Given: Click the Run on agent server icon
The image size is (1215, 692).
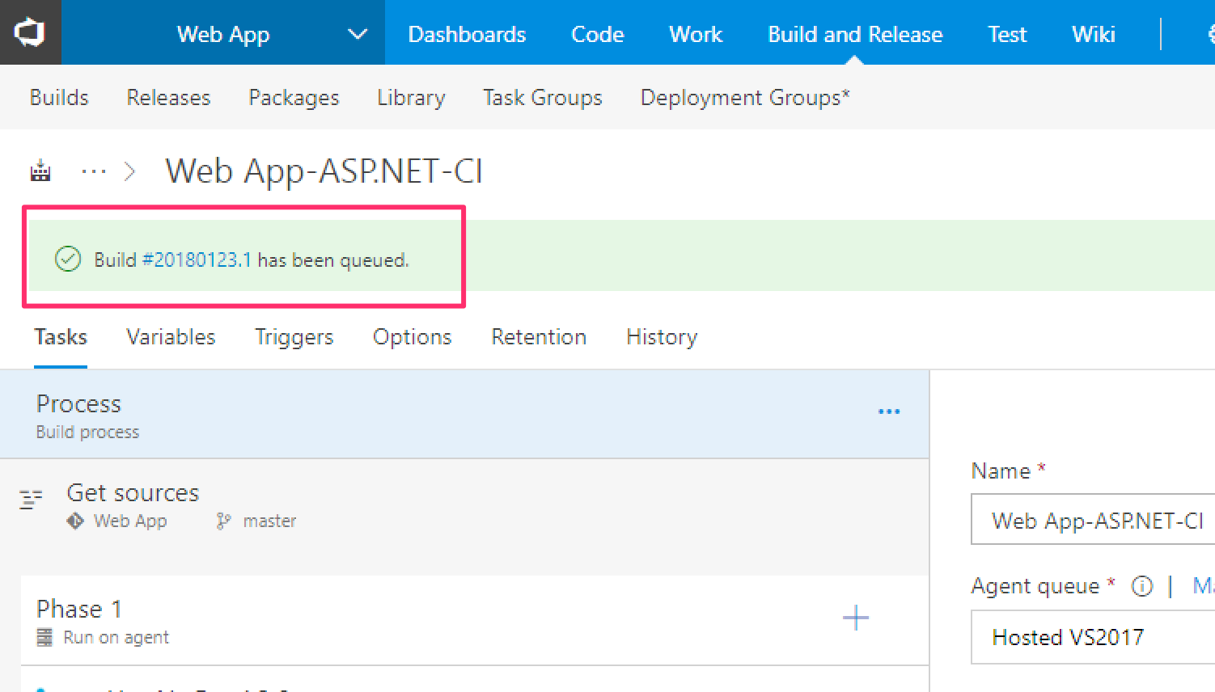Looking at the screenshot, I should click(x=45, y=637).
